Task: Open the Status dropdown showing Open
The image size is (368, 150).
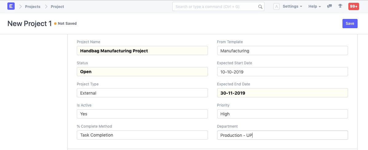Action: point(142,72)
